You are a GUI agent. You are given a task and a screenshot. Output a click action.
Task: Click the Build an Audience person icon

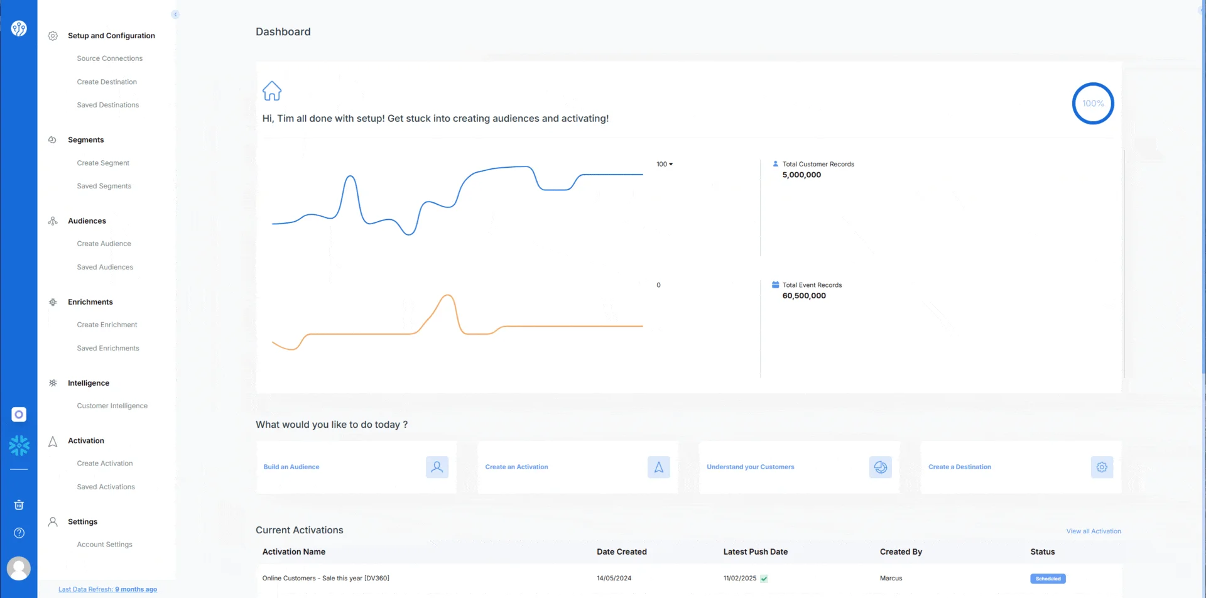click(437, 467)
